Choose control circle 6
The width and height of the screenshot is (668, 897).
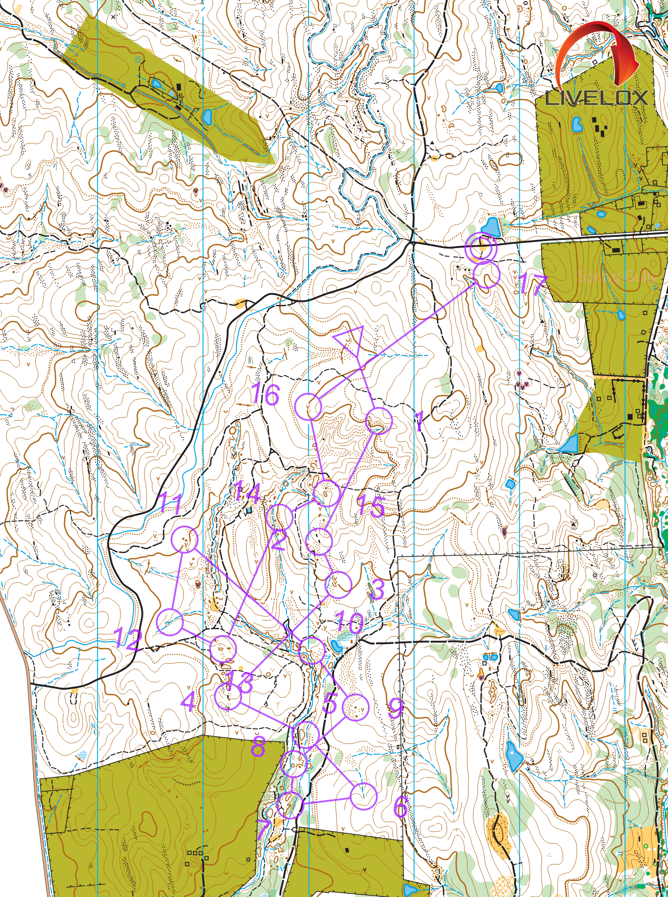[363, 796]
